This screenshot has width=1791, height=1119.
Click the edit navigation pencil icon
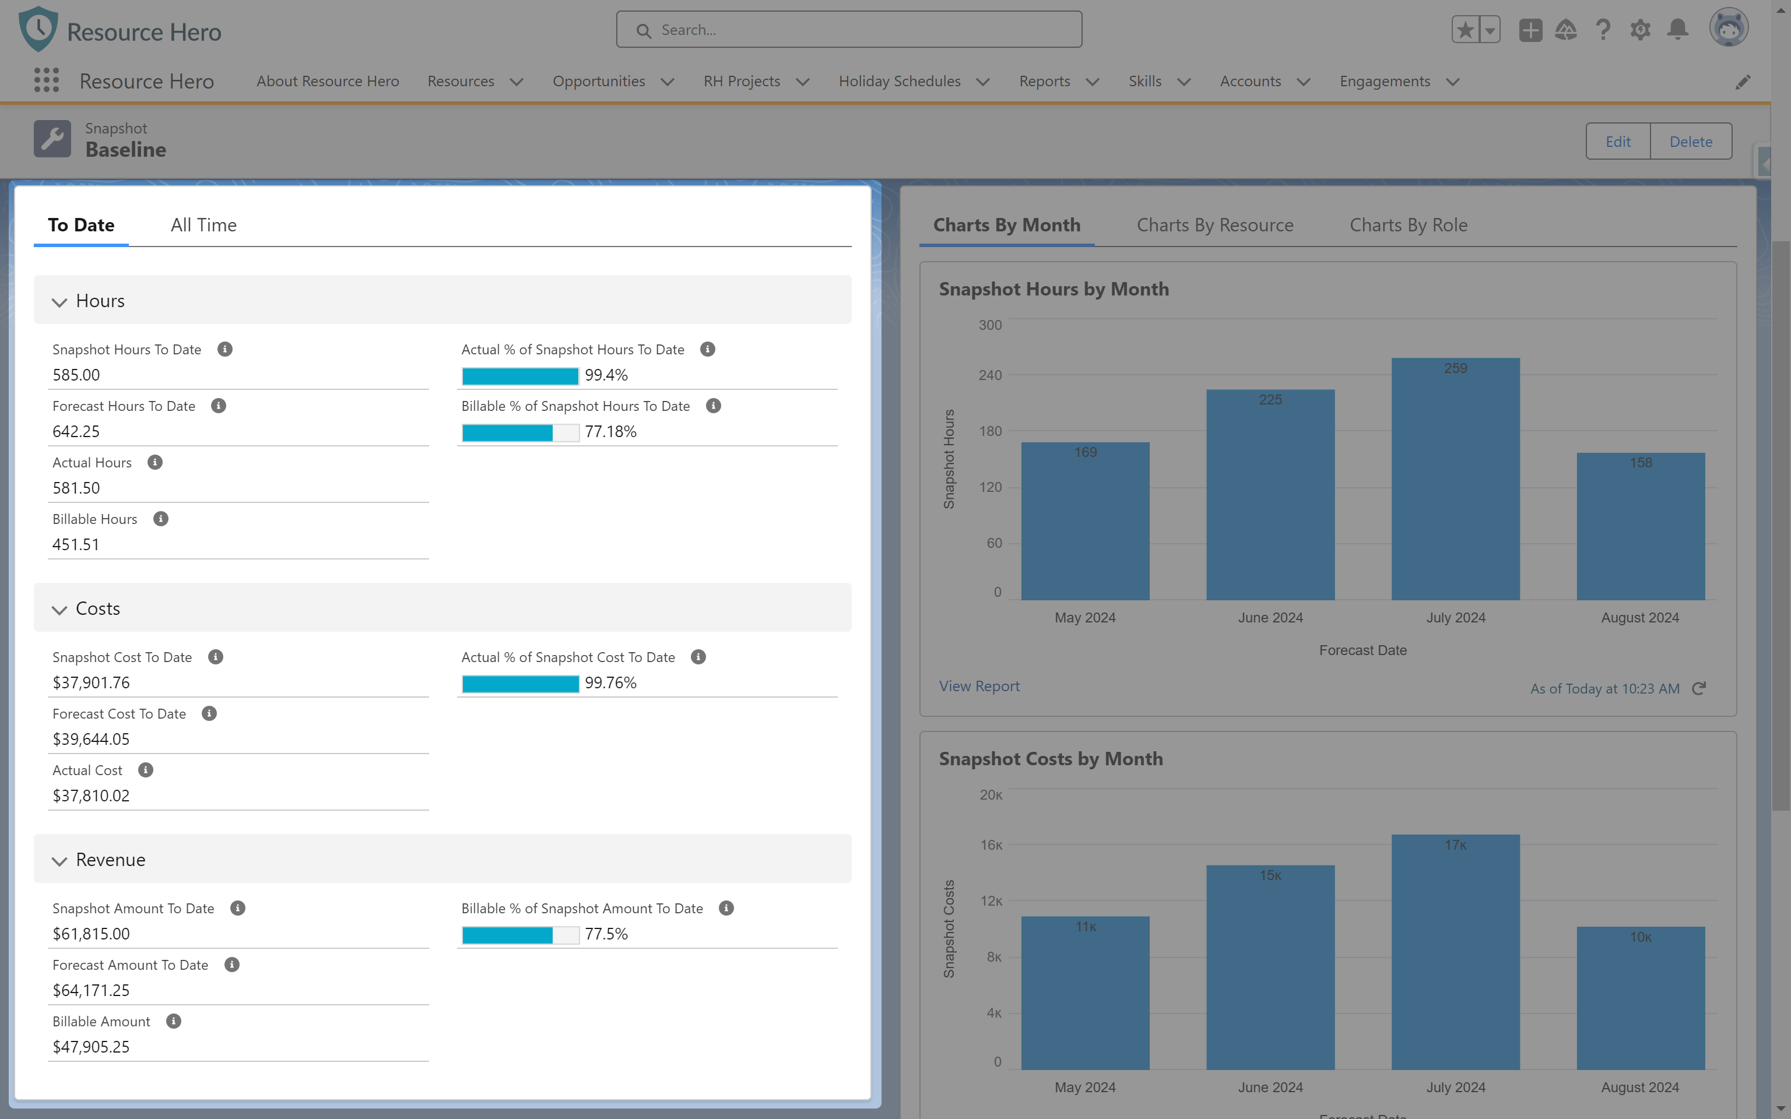[x=1743, y=82]
